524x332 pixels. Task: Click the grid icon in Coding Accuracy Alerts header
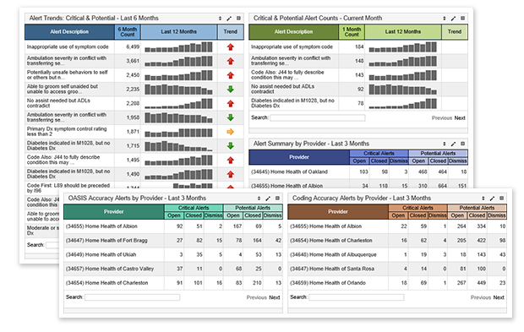502,199
